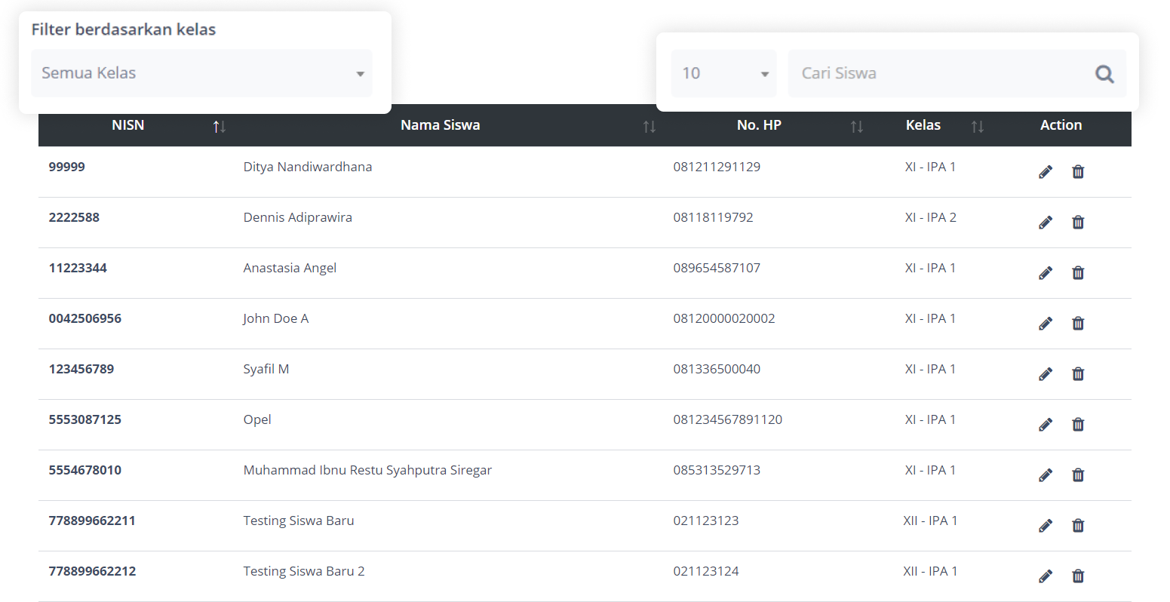Open the rows-per-page dropdown showing 10
Image resolution: width=1170 pixels, height=602 pixels.
(723, 73)
